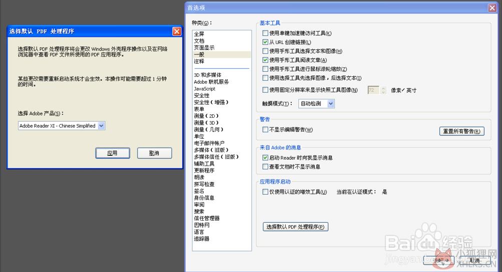The image size is (502, 272).
Task: Select 页面显示 category
Action: click(204, 47)
